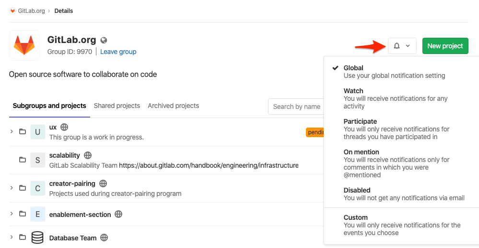This screenshot has width=479, height=248.
Task: Expand the creator-pairing subgroup
Action: tap(12, 188)
